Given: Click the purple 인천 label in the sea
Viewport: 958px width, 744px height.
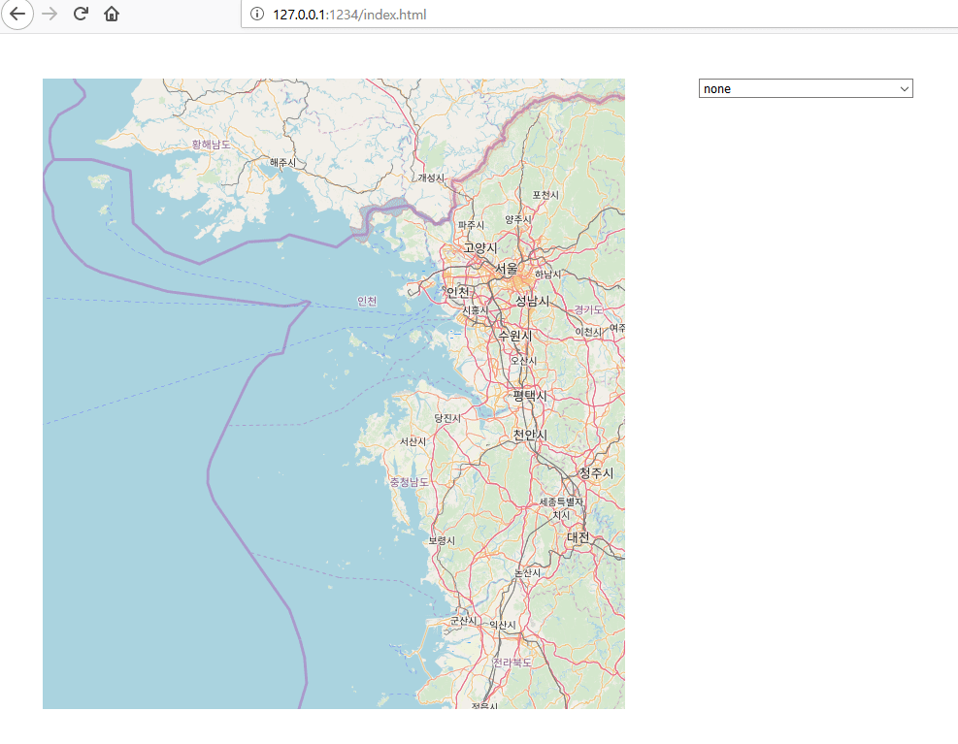Looking at the screenshot, I should (367, 301).
